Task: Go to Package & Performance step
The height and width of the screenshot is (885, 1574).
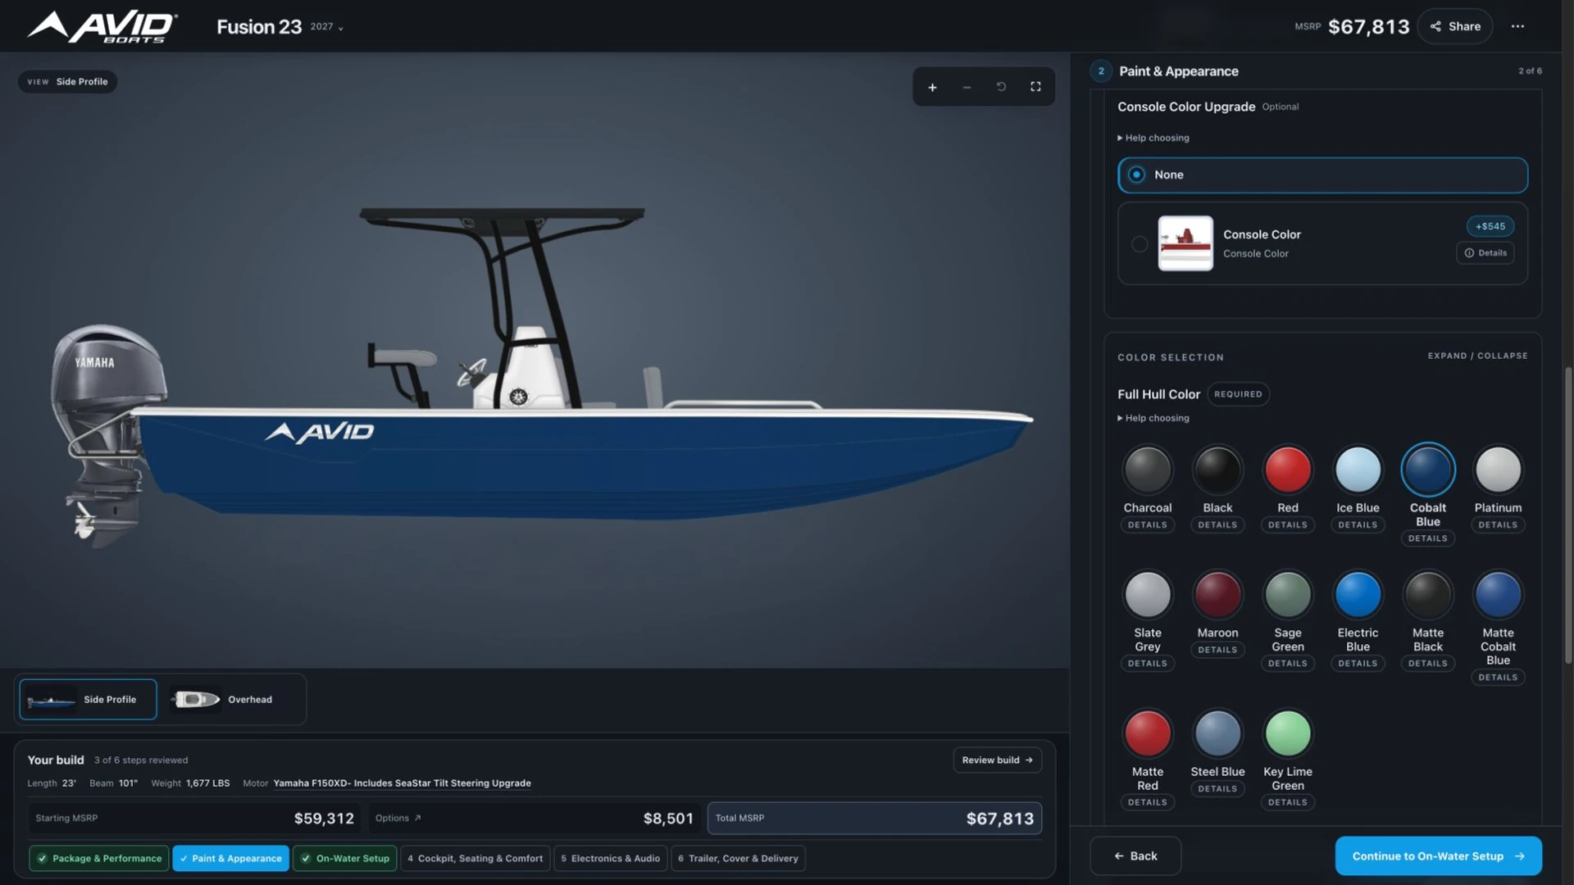Action: click(x=99, y=858)
